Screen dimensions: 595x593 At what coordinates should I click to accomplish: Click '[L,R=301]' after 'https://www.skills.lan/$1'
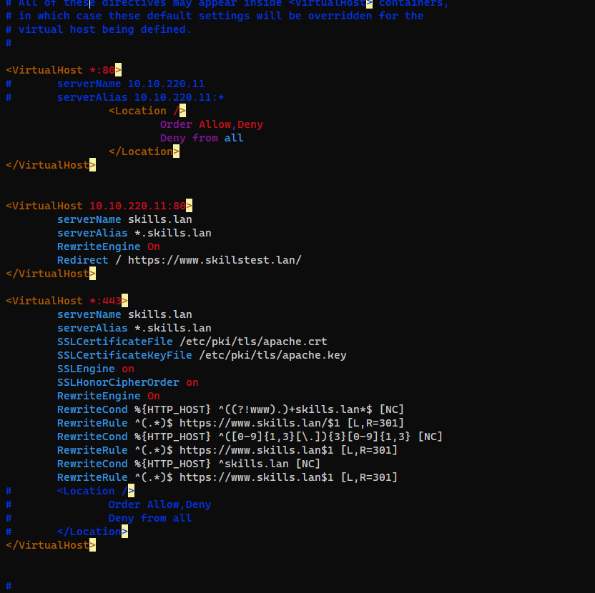375,423
